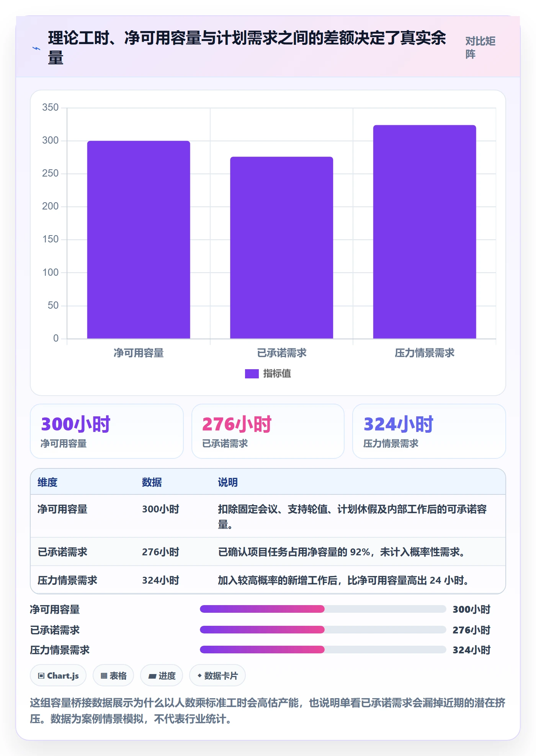Click the 对比矩阵 label in header
536x756 pixels.
480,47
